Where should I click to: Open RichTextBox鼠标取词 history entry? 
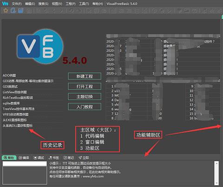tap(18, 97)
